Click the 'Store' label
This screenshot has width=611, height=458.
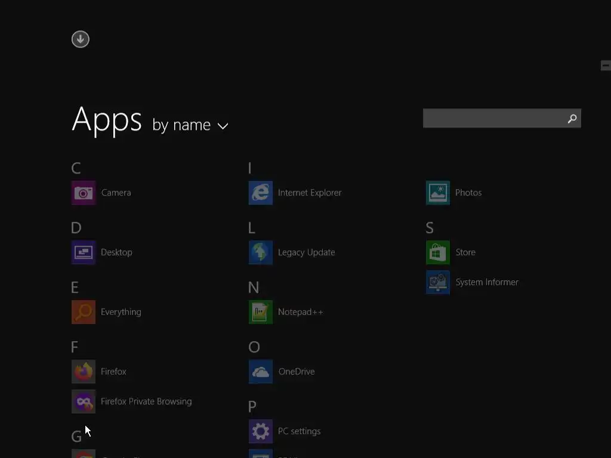[x=465, y=252]
